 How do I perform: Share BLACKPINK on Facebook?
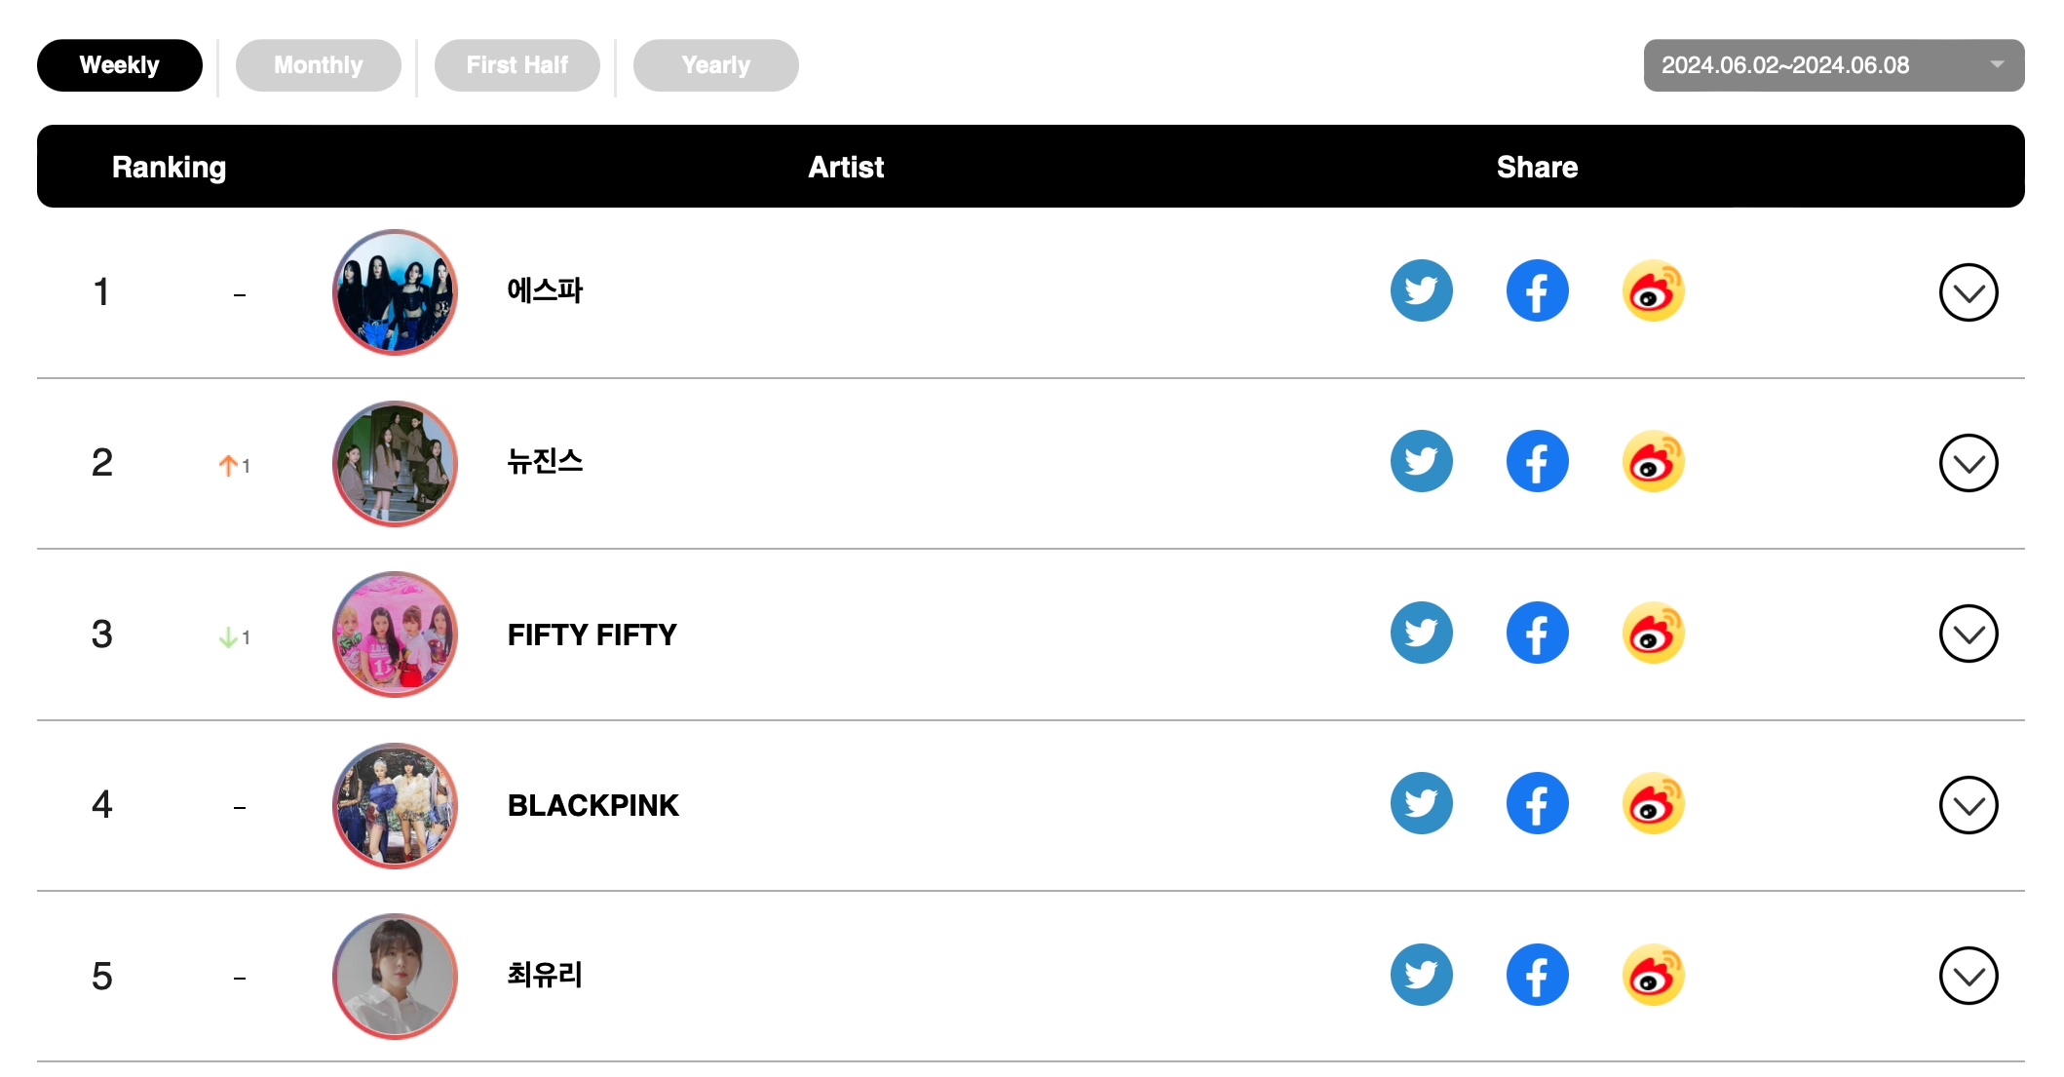pyautogui.click(x=1537, y=803)
